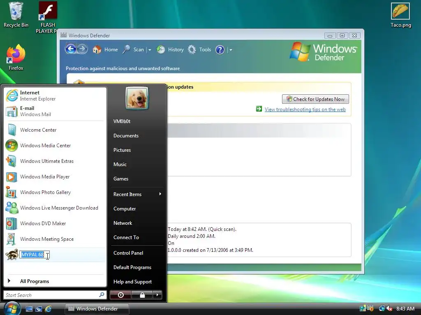Click the muted volume tray icon
Image resolution: width=421 pixels, height=315 pixels.
click(390, 308)
